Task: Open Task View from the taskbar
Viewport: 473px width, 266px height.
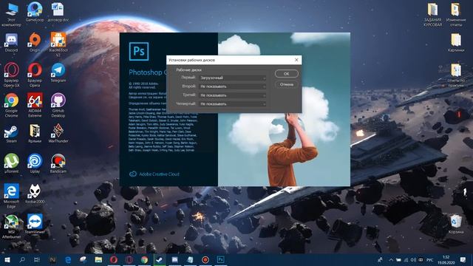Action: [37, 259]
